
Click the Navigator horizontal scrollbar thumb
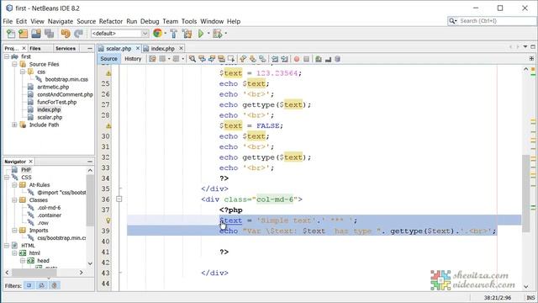pos(34,273)
